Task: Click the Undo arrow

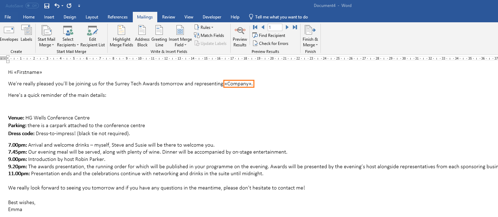Action: pyautogui.click(x=56, y=6)
